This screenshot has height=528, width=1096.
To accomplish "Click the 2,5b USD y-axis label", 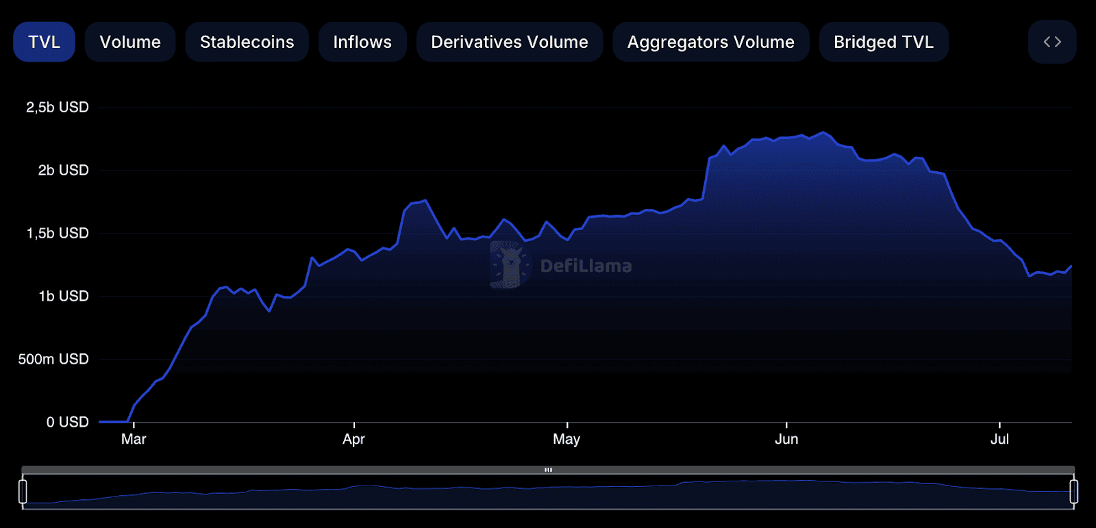I will coord(58,108).
